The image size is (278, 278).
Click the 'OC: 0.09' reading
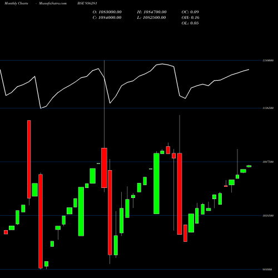(x=190, y=12)
